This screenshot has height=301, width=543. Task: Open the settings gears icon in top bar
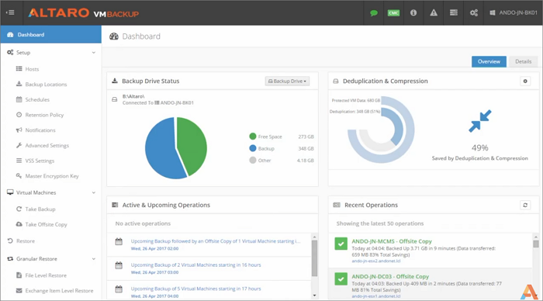(474, 13)
